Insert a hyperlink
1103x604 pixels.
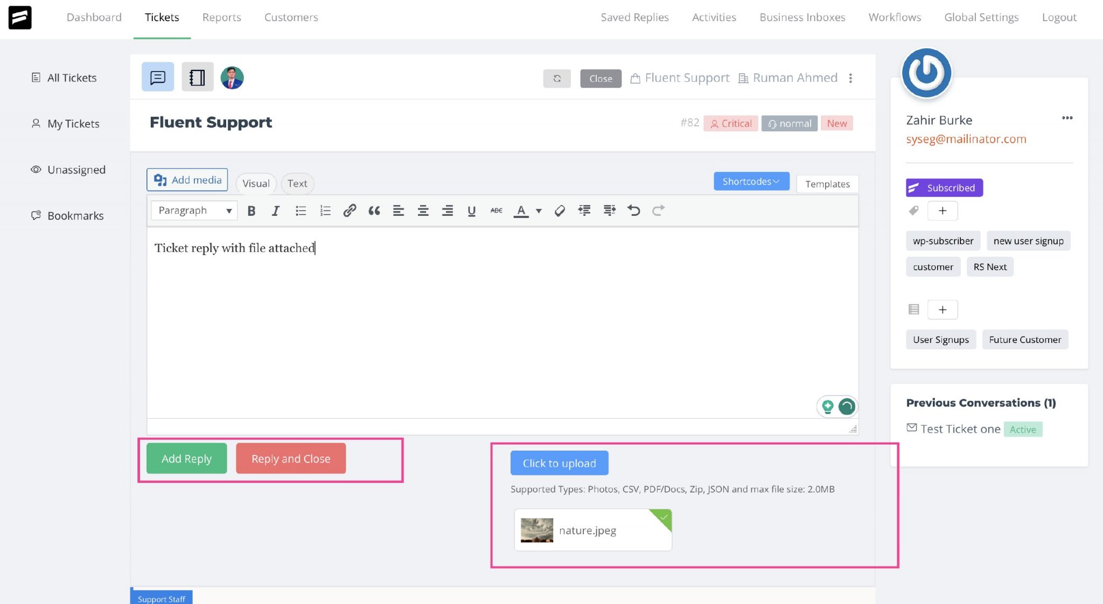pos(350,210)
